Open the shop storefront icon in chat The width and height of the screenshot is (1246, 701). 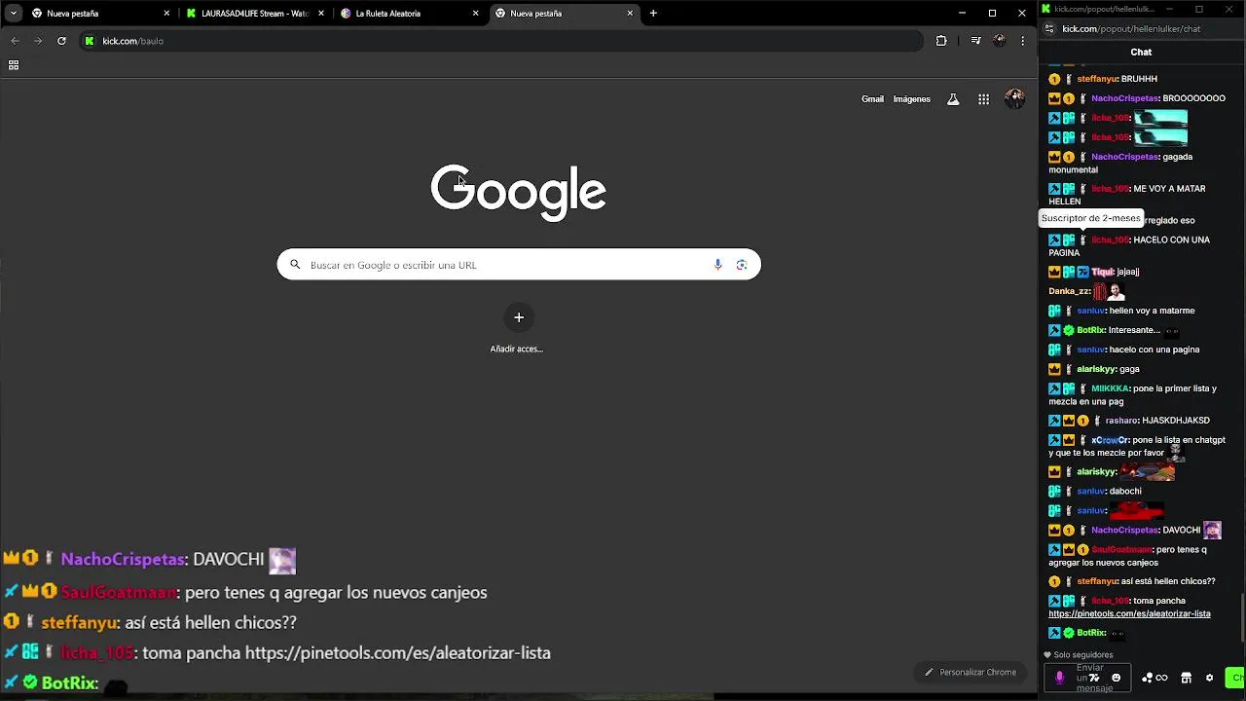tap(1186, 678)
